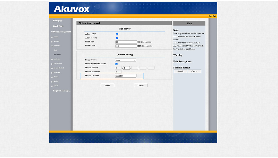The width and height of the screenshot is (278, 158).
Task: Click Cancel in the Submit Shortcut panel
Action: point(194,71)
